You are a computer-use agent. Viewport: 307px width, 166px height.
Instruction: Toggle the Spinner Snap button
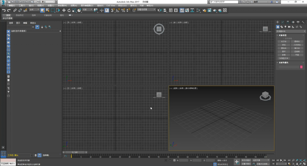tap(128, 10)
